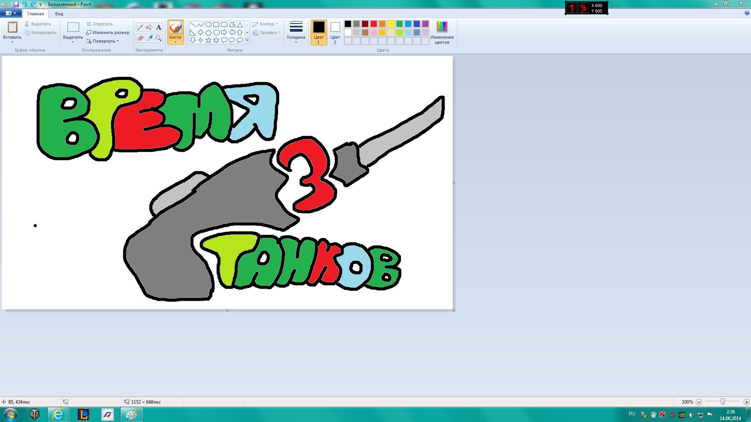Click the Обрезать crop button
Screen dimensions: 751x422
[x=99, y=24]
